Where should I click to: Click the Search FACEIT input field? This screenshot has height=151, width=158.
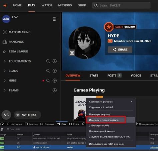[121, 5]
